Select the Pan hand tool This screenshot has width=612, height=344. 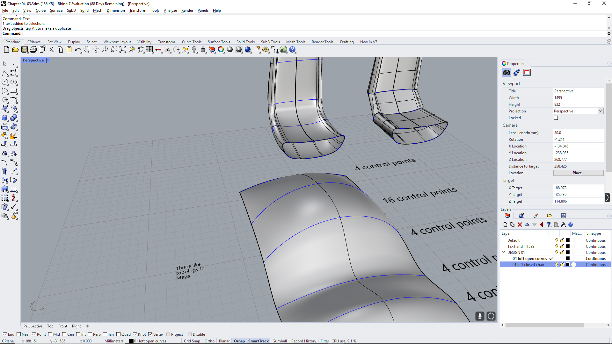coord(87,50)
